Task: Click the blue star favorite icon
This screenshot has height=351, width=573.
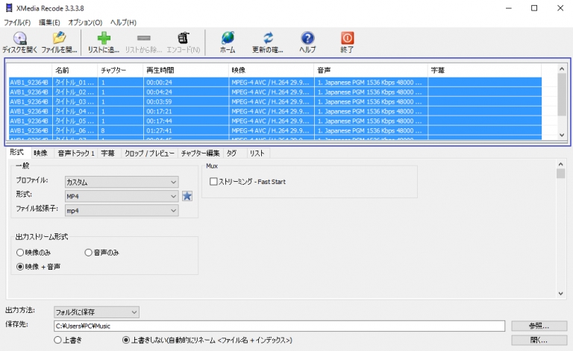Action: click(x=187, y=196)
